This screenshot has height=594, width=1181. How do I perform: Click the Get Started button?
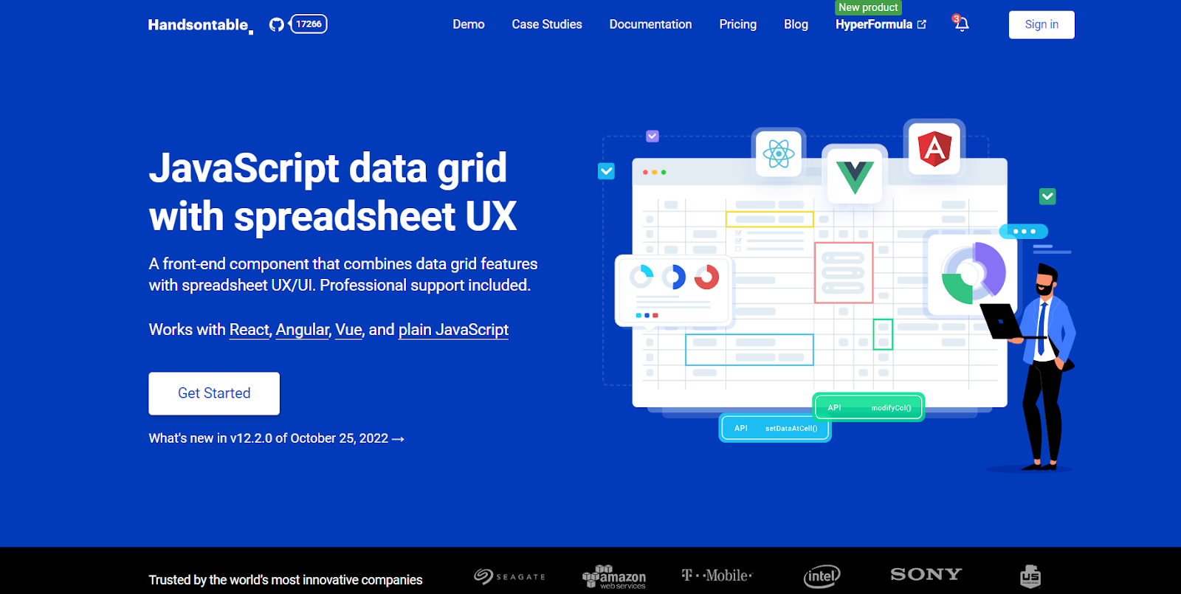(214, 393)
